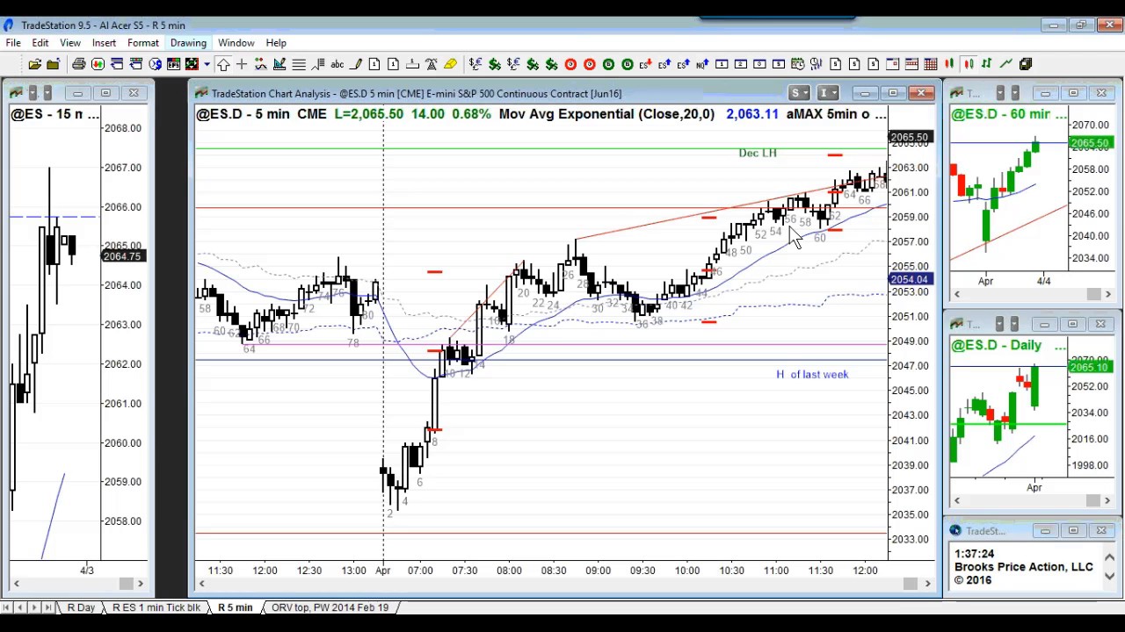Switch to green OHLC bar chart style

click(x=986, y=64)
